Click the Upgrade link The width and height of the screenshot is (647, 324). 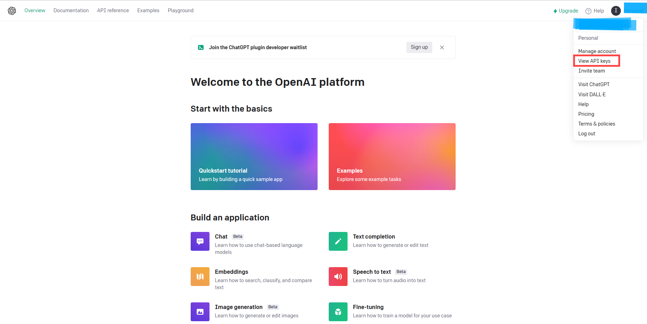coord(565,11)
